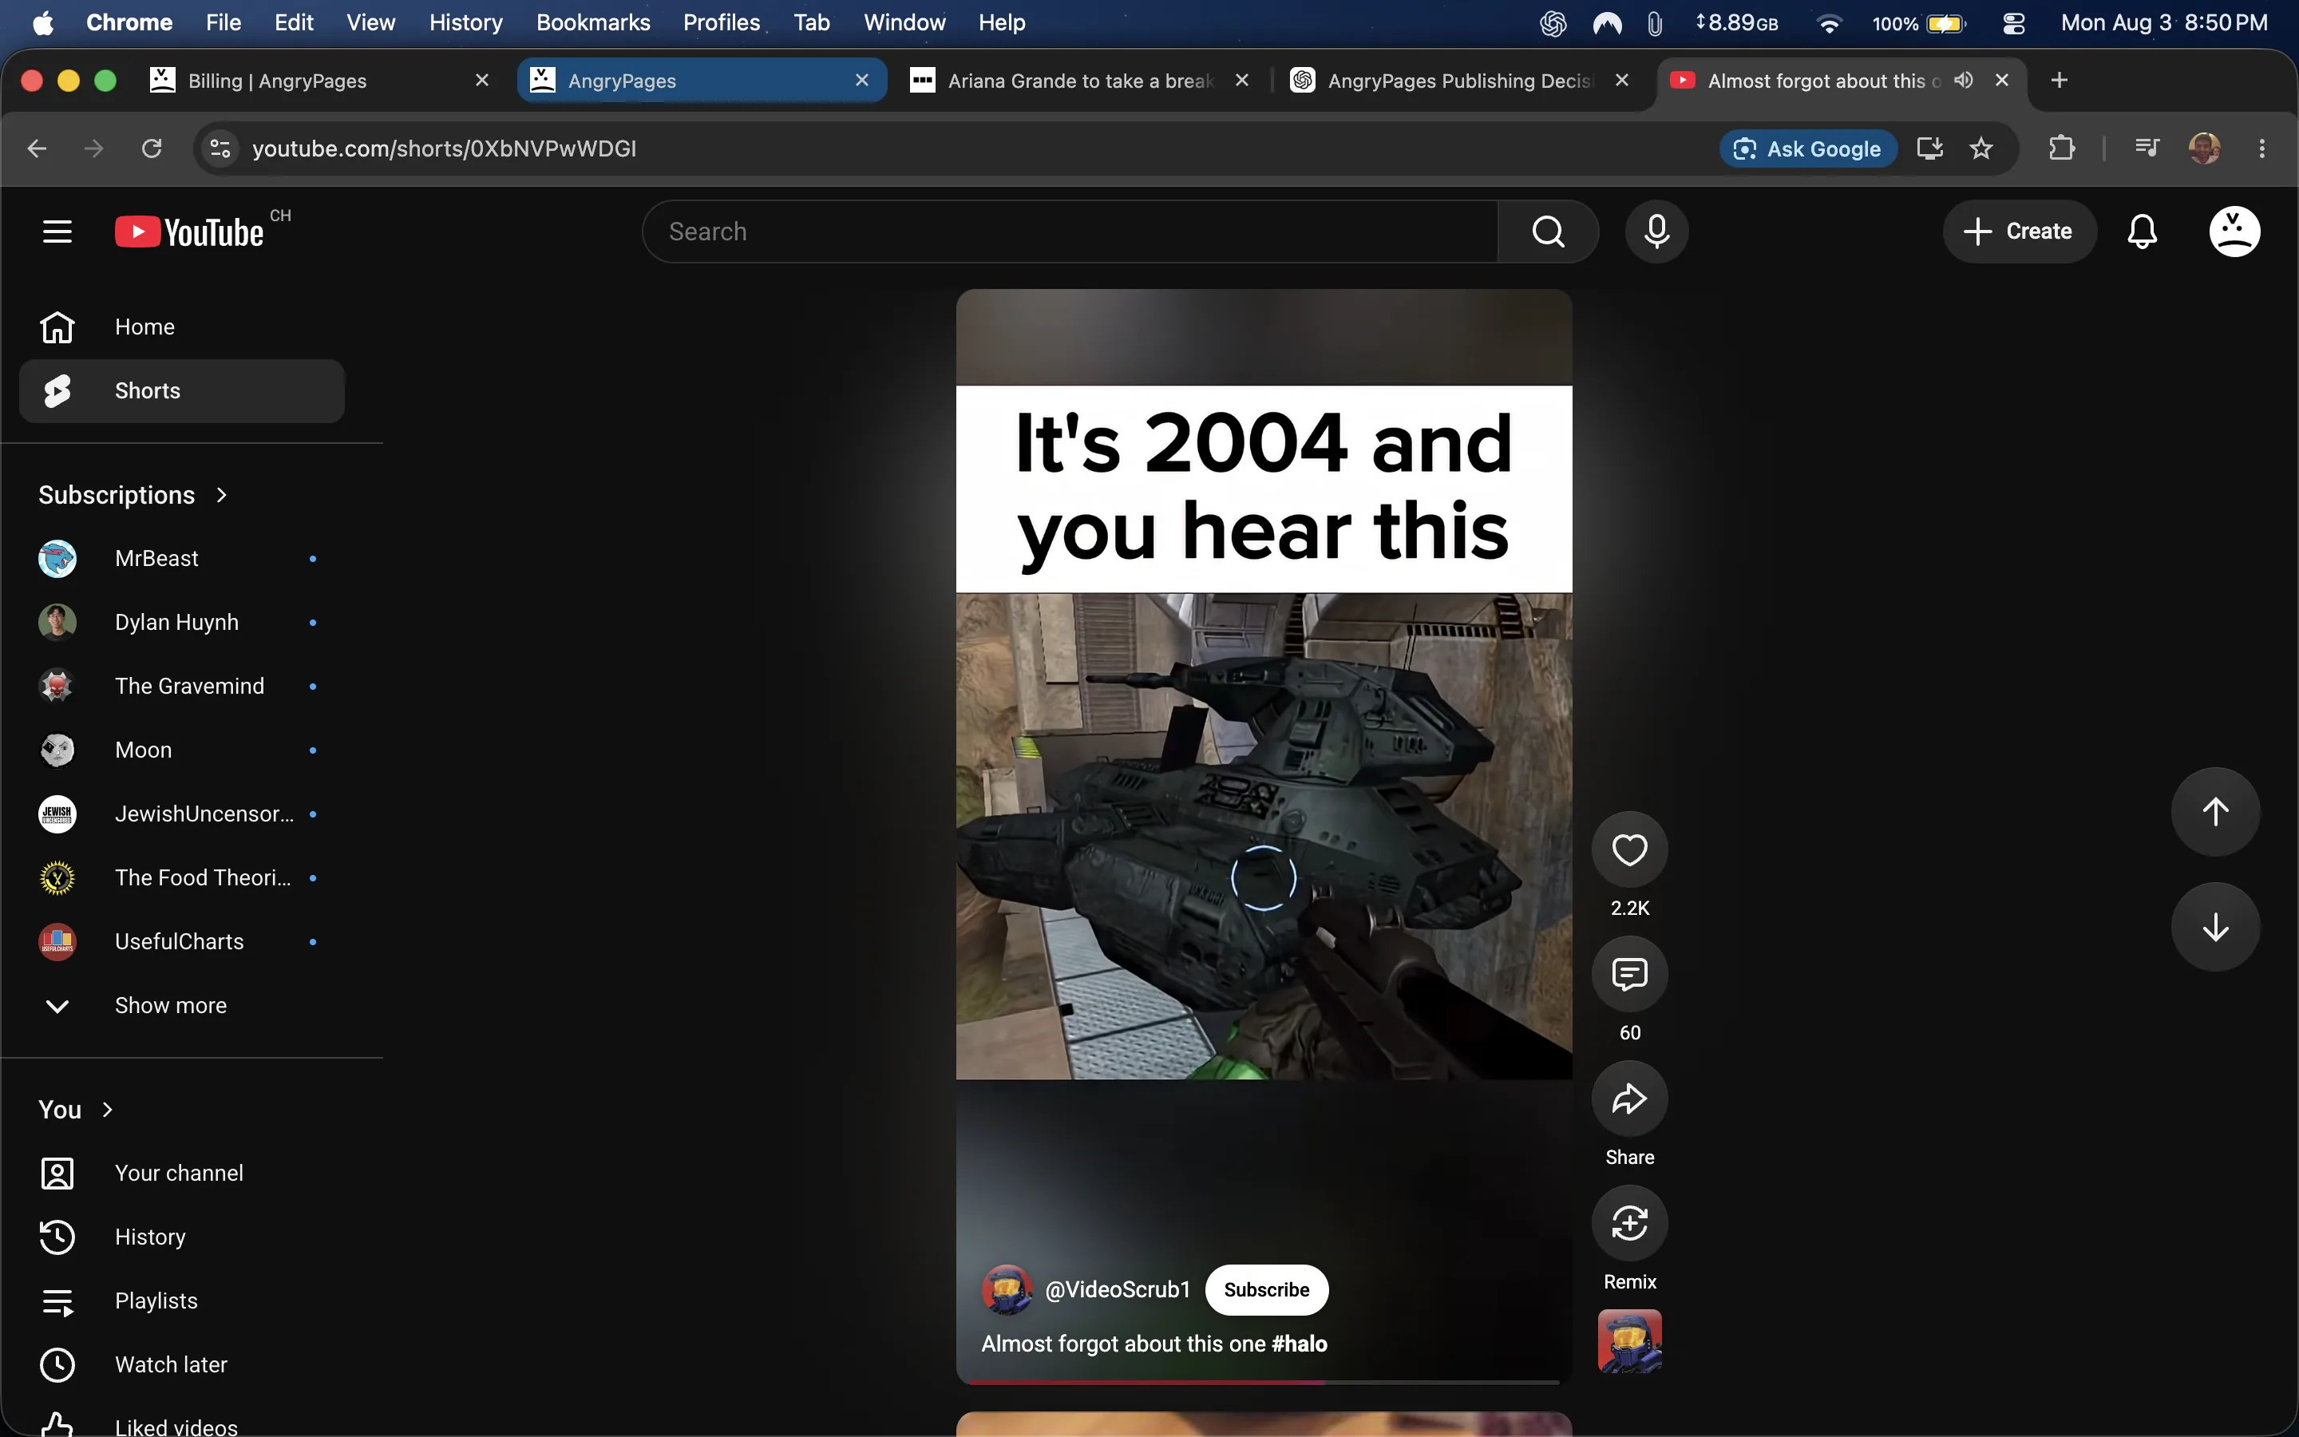Pause the Short by clicking the video
The image size is (2299, 1437).
1264,835
